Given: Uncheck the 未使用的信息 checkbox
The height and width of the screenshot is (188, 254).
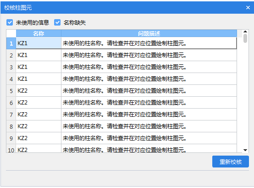Looking at the screenshot, I should click(10, 22).
